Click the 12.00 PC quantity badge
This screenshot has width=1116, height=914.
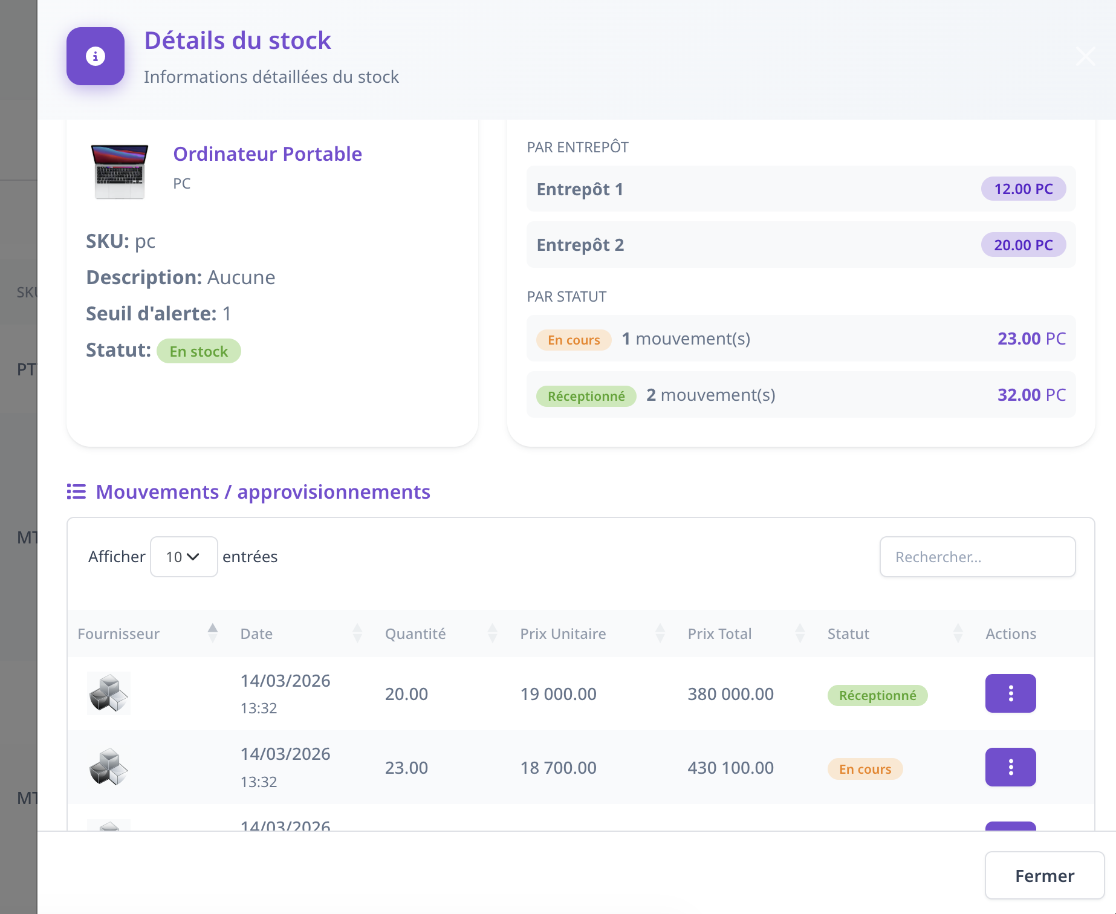click(x=1024, y=189)
